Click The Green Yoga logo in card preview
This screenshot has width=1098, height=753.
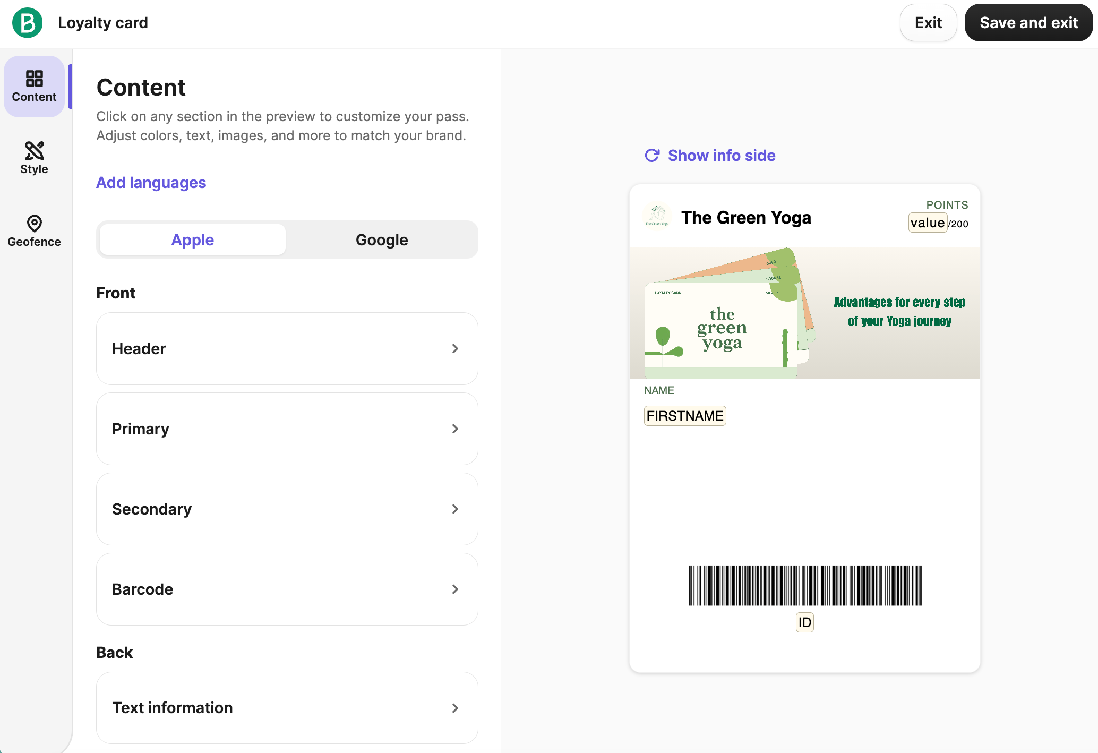pyautogui.click(x=657, y=216)
